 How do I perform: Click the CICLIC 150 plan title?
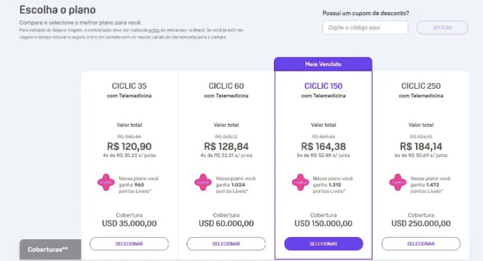(x=324, y=86)
